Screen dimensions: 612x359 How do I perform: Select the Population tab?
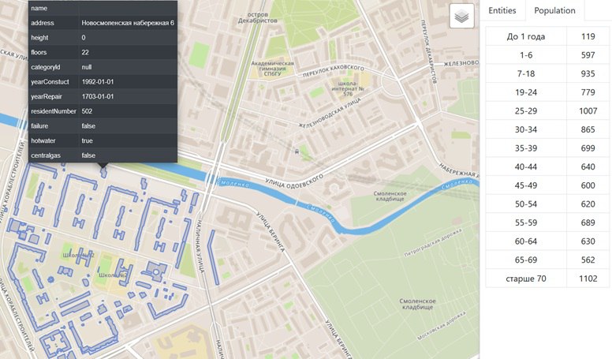pyautogui.click(x=554, y=10)
